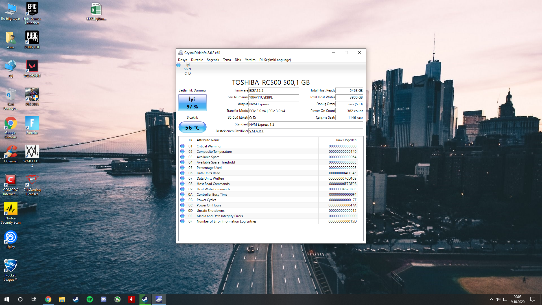The width and height of the screenshot is (542, 305).
Task: Click Spotify icon in taskbar
Action: [x=90, y=299]
